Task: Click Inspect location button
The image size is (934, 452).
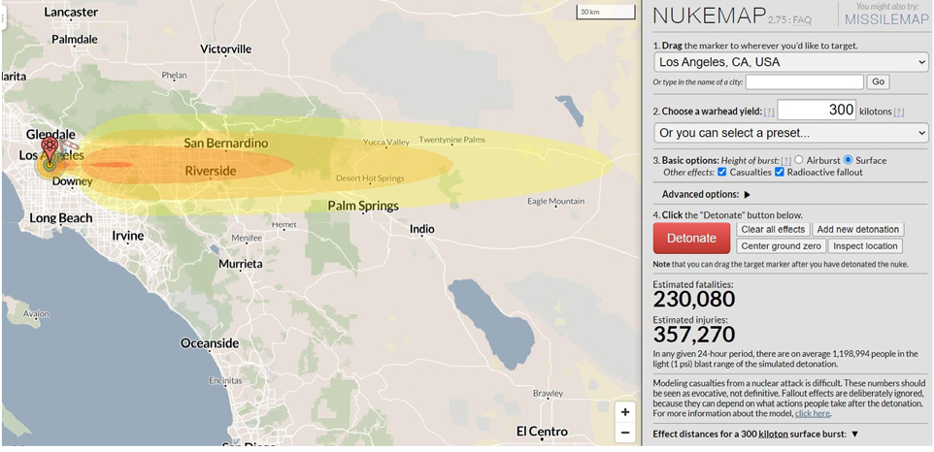Action: [865, 246]
